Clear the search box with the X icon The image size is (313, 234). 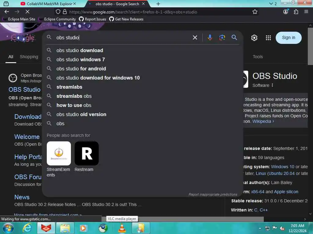195,37
